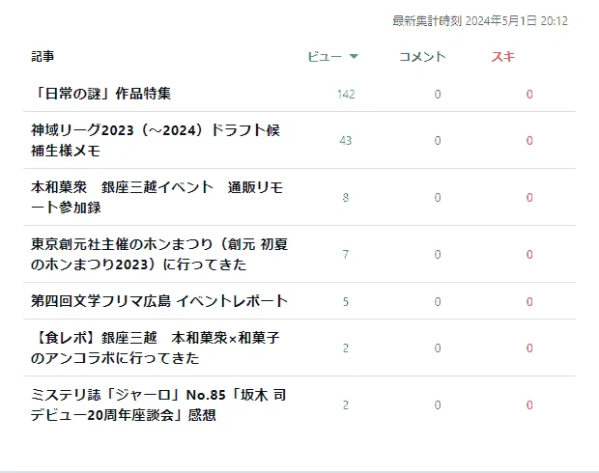The height and width of the screenshot is (473, 599).
Task: Click スキ count for 「日常の謎」 row
Action: (x=529, y=94)
